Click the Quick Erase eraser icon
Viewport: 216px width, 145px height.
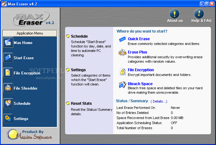point(122,39)
